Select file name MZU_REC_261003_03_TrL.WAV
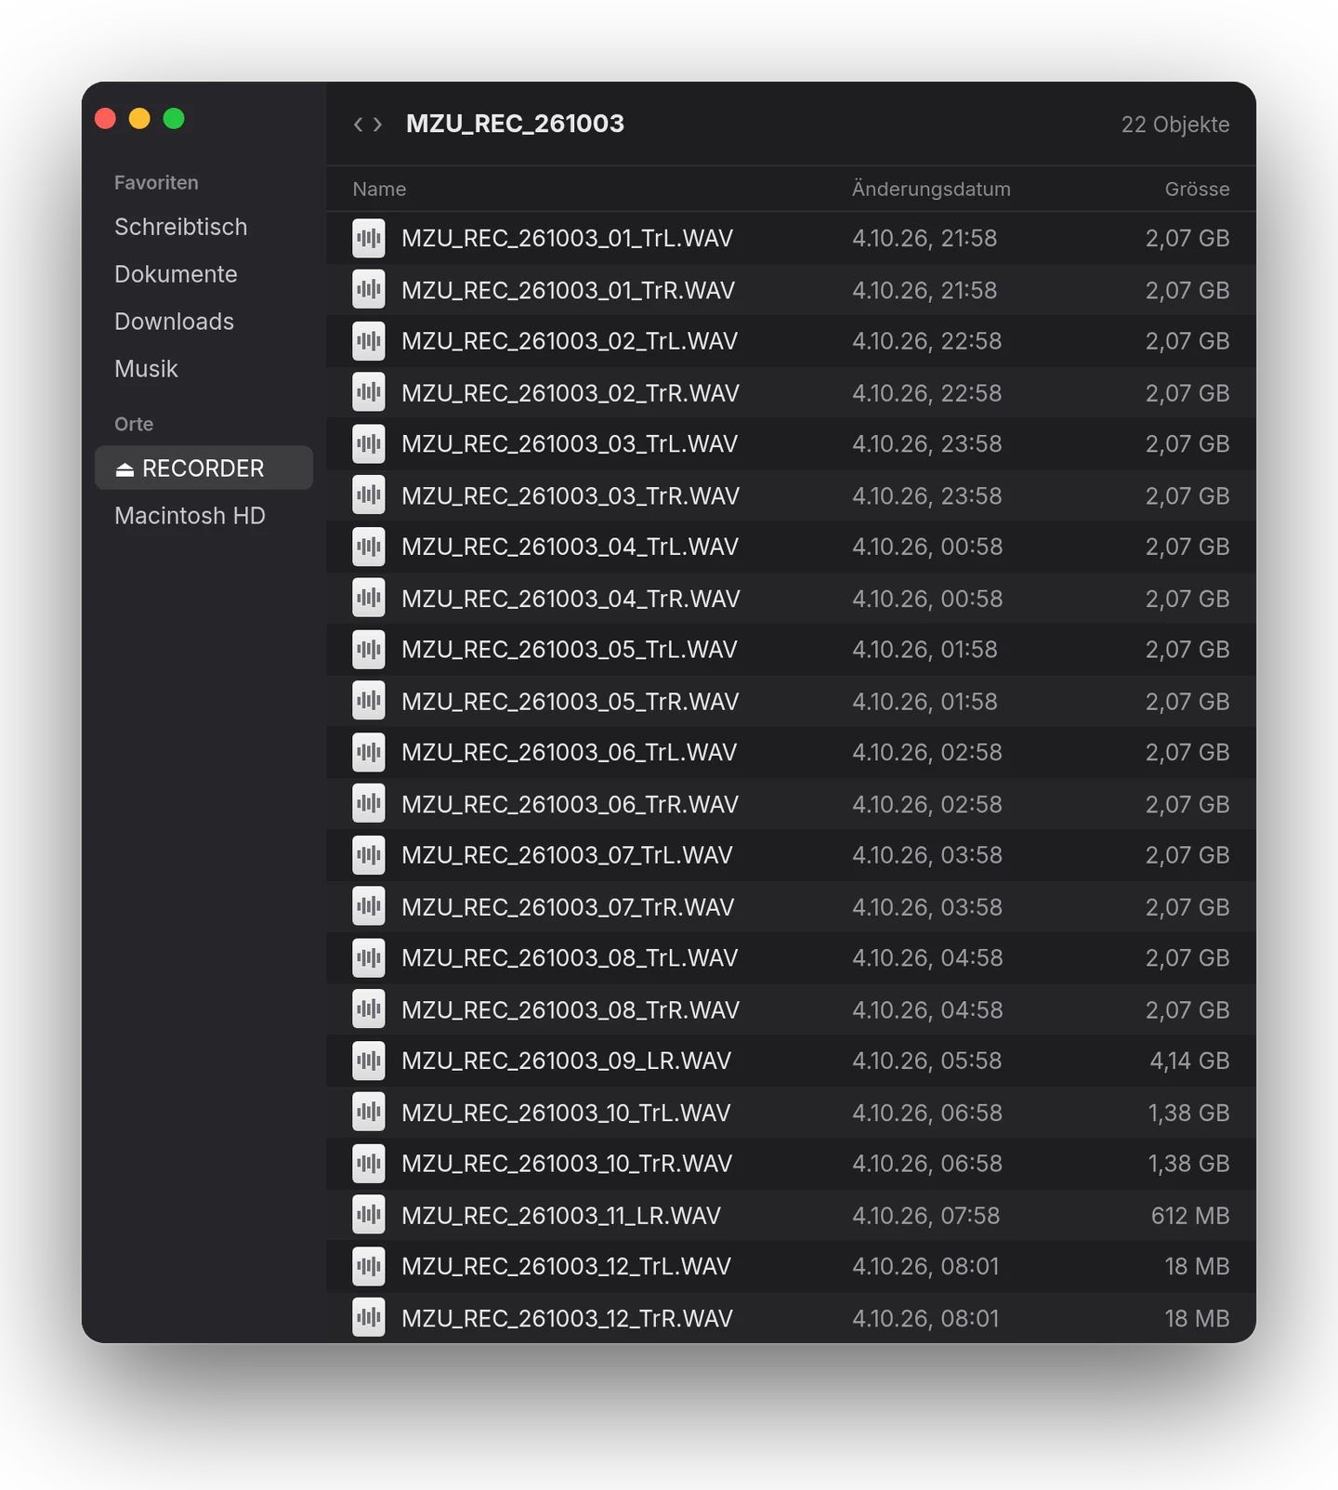Screen dimensions: 1338x1490 coord(570,444)
